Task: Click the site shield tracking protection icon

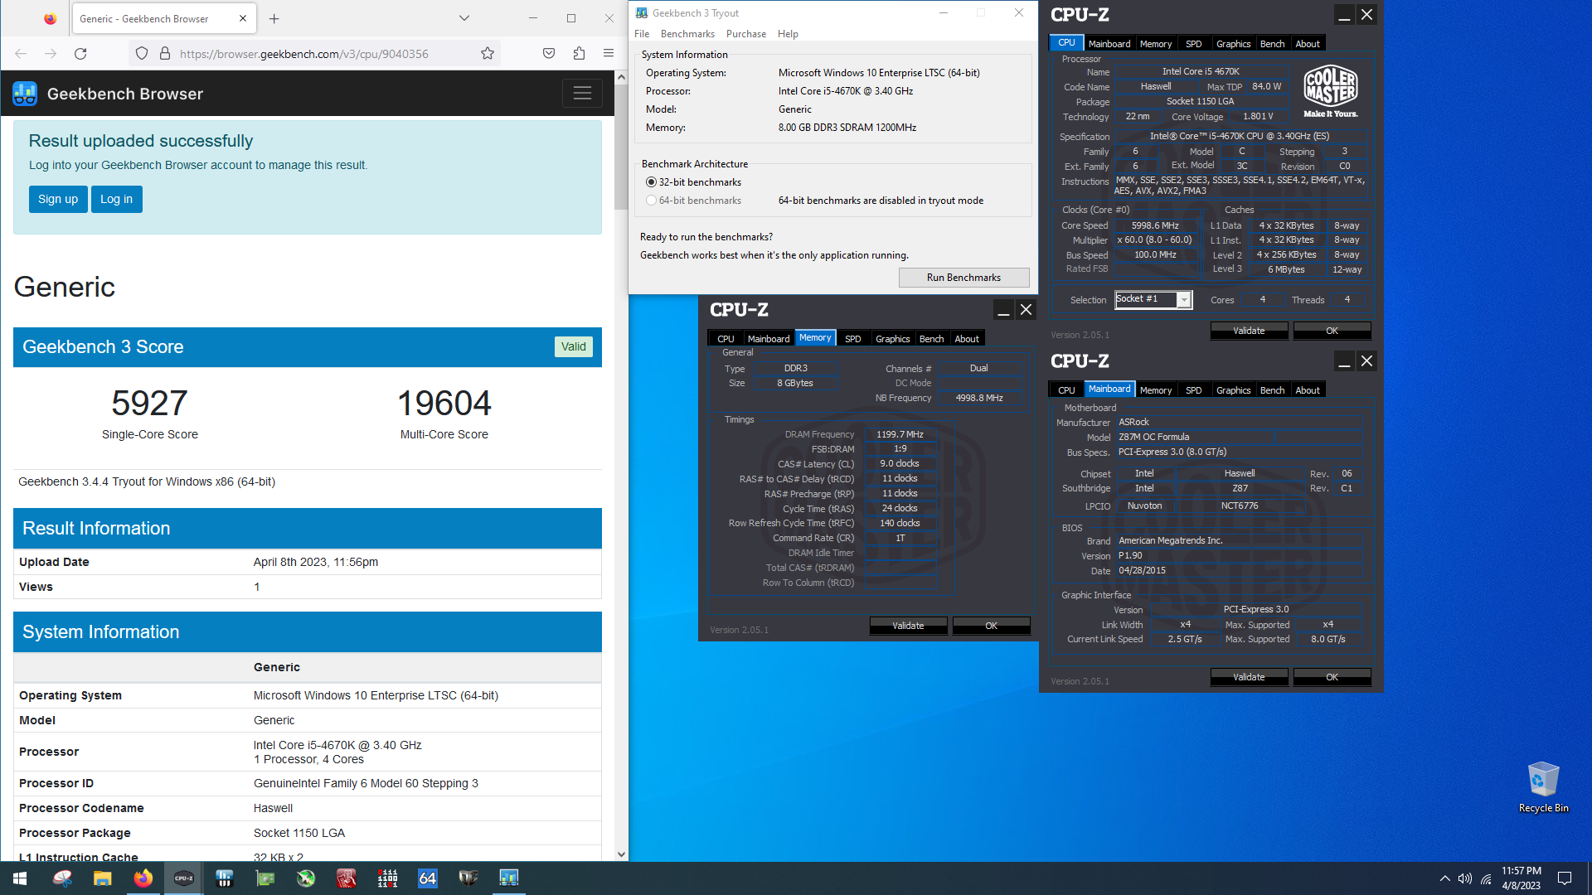Action: pyautogui.click(x=142, y=54)
